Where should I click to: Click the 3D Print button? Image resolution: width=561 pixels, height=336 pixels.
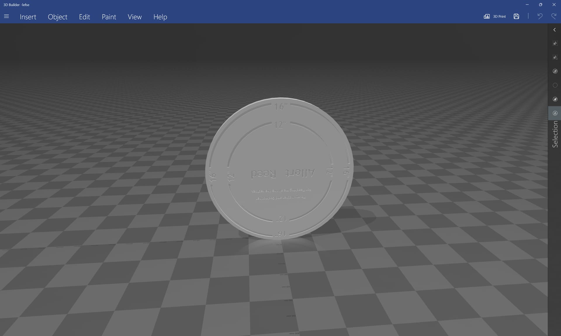pos(495,17)
